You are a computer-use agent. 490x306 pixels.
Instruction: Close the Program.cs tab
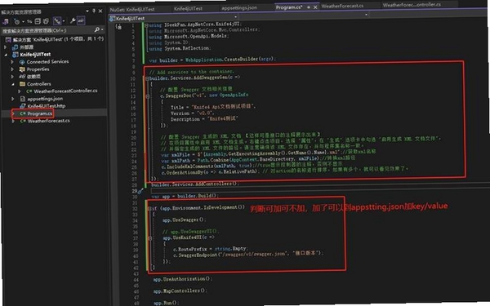[x=315, y=7]
